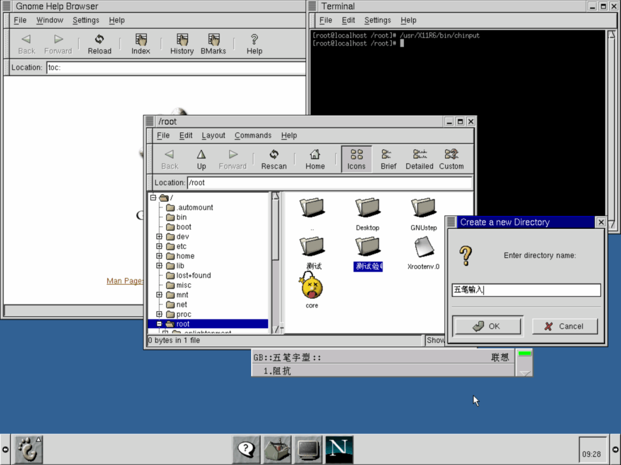Click Reload in the Help Browser
The width and height of the screenshot is (621, 465).
(99, 44)
